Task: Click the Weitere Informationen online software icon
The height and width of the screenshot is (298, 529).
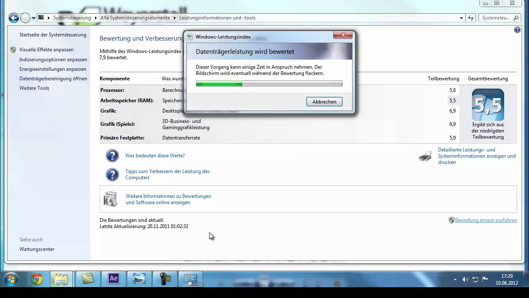Action: coord(111,199)
